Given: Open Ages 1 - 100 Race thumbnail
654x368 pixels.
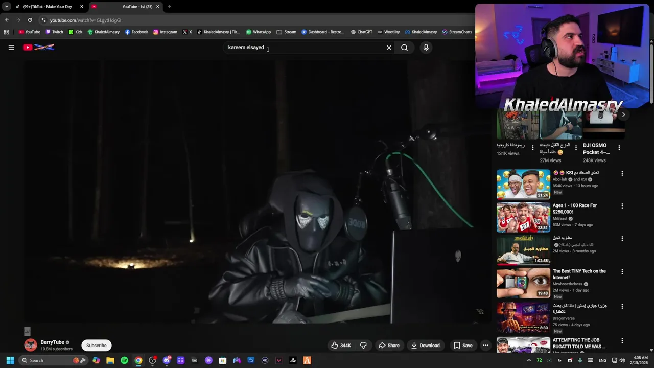Looking at the screenshot, I should 523,217.
